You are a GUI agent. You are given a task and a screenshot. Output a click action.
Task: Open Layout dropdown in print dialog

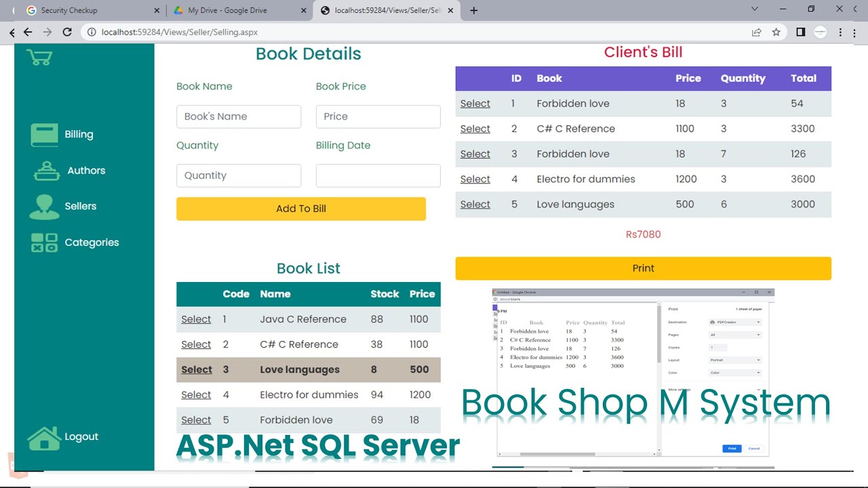[x=734, y=360]
